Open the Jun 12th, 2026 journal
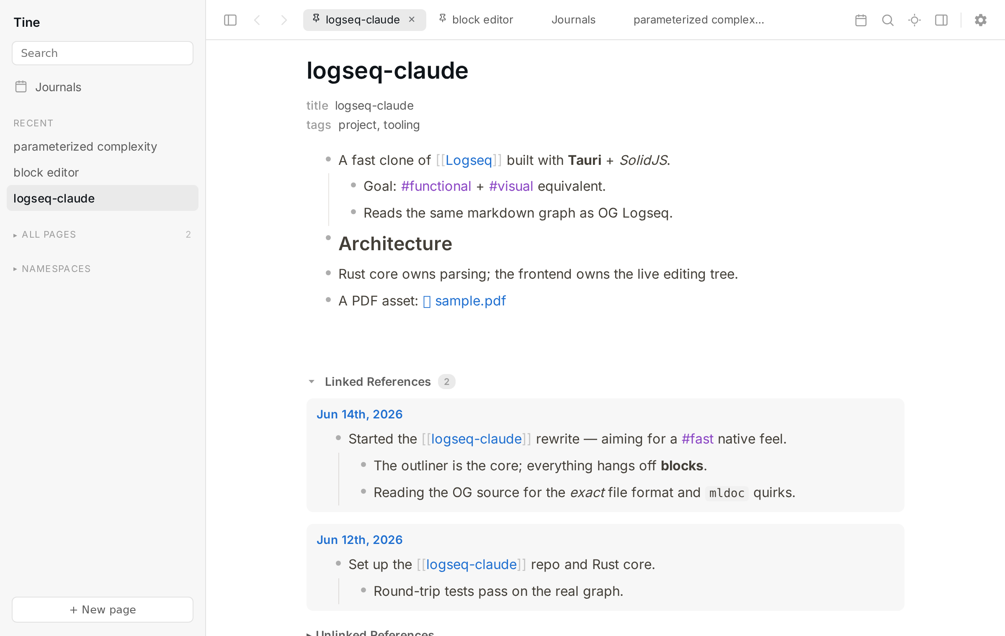This screenshot has height=636, width=1005. click(359, 540)
